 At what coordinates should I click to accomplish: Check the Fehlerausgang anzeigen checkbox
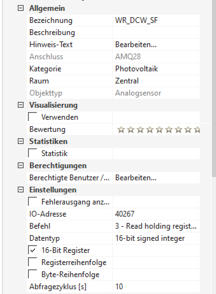click(33, 202)
